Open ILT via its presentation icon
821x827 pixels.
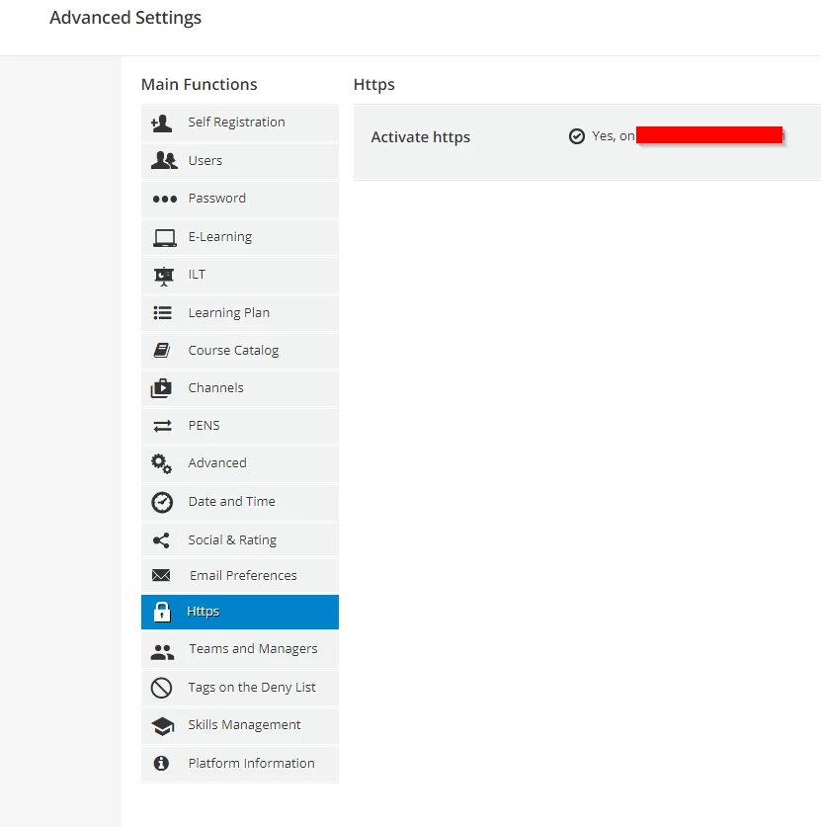(x=163, y=276)
